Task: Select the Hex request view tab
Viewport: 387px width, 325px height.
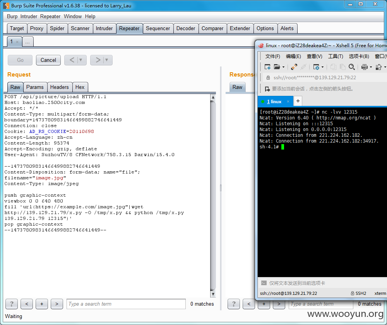Action: pyautogui.click(x=80, y=87)
